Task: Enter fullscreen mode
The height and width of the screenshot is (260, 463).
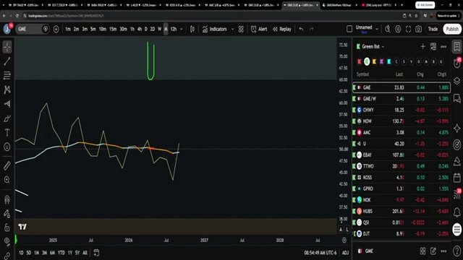Action: click(x=408, y=29)
